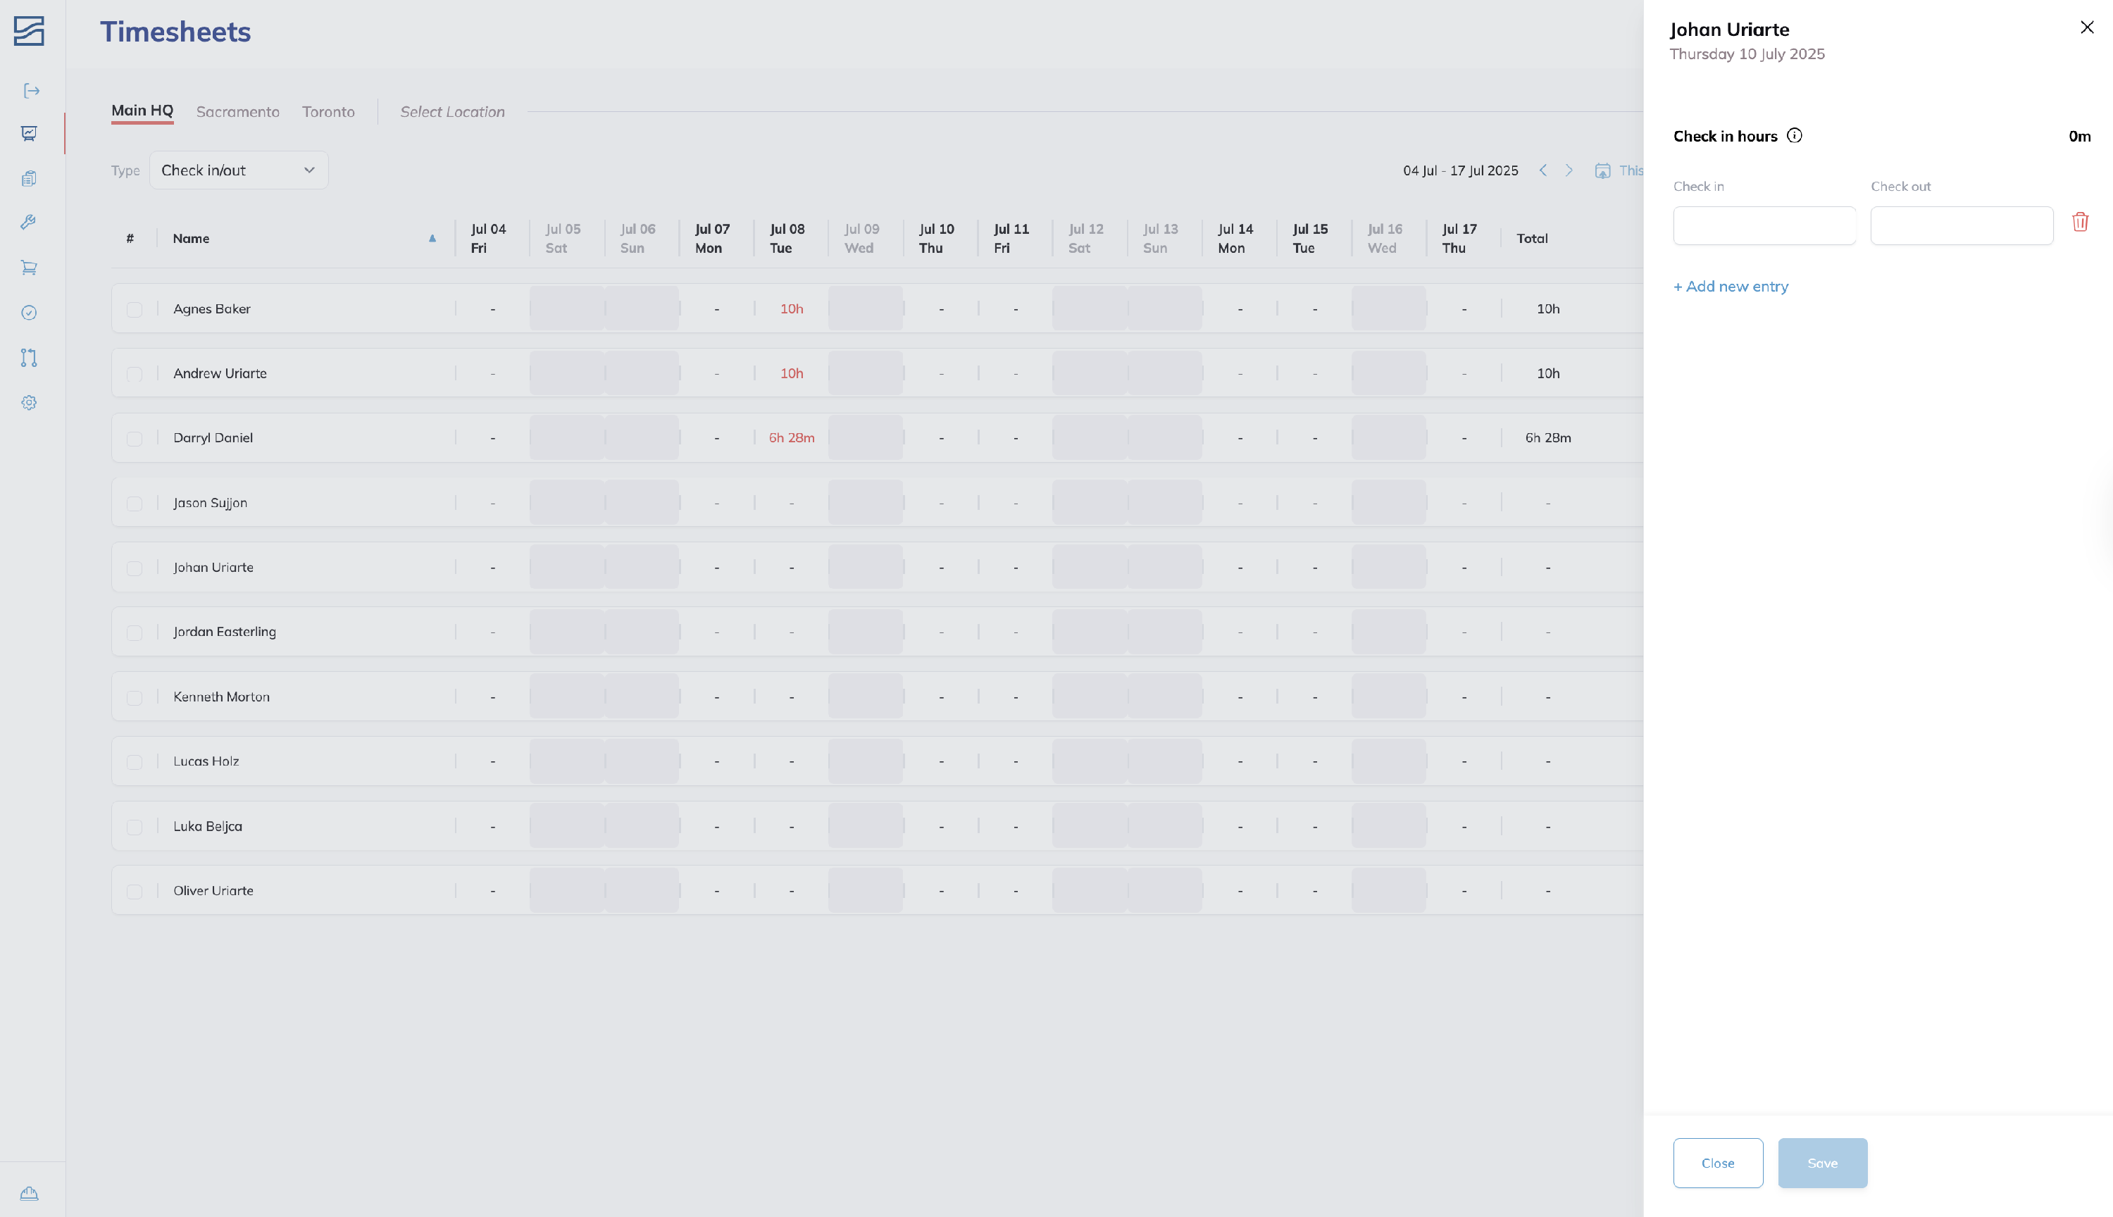Image resolution: width=2113 pixels, height=1217 pixels.
Task: Click the Jul 17 Thu column header
Action: coord(1459,238)
